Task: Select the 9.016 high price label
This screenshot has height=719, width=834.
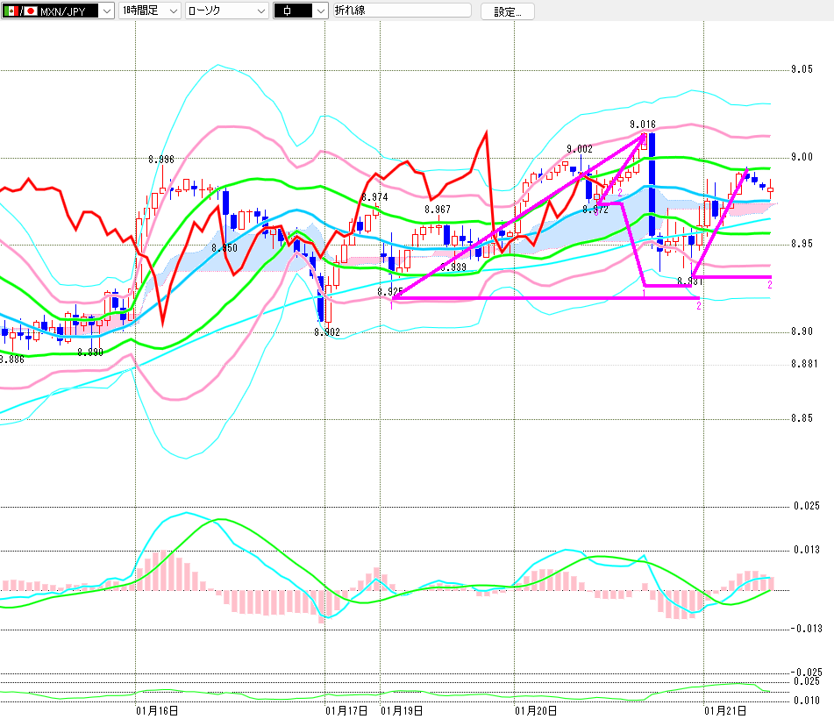Action: (x=643, y=125)
